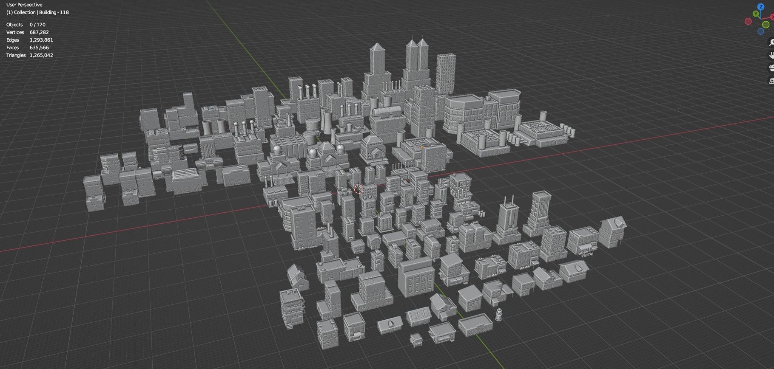Click the Triangles value '1,265,042'

[x=41, y=55]
